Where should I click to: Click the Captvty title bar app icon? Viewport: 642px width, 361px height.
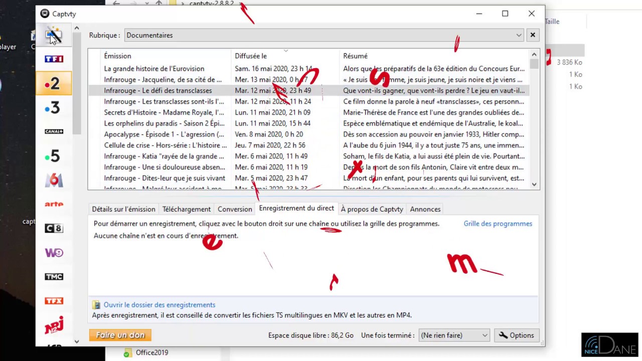tap(45, 14)
